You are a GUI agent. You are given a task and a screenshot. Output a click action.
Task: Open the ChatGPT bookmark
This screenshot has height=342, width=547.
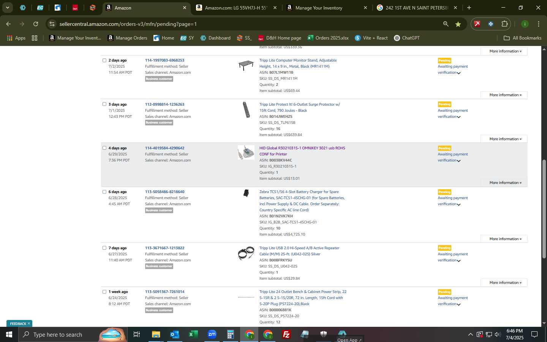point(407,38)
